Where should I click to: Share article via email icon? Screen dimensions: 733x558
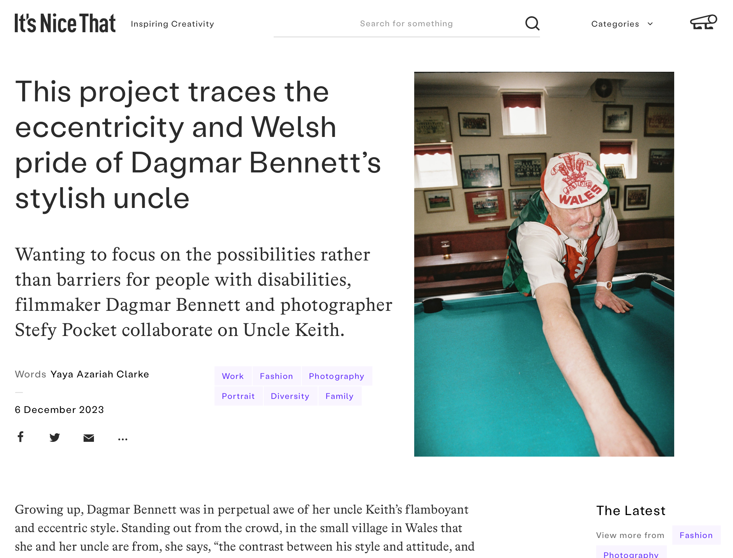pyautogui.click(x=89, y=438)
